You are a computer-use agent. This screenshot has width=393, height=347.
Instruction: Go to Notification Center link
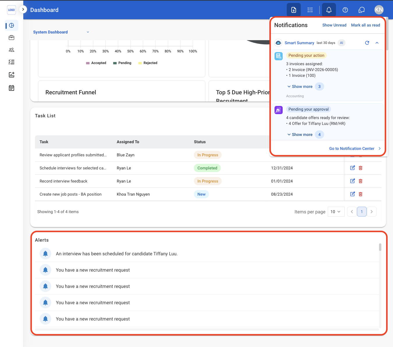355,148
